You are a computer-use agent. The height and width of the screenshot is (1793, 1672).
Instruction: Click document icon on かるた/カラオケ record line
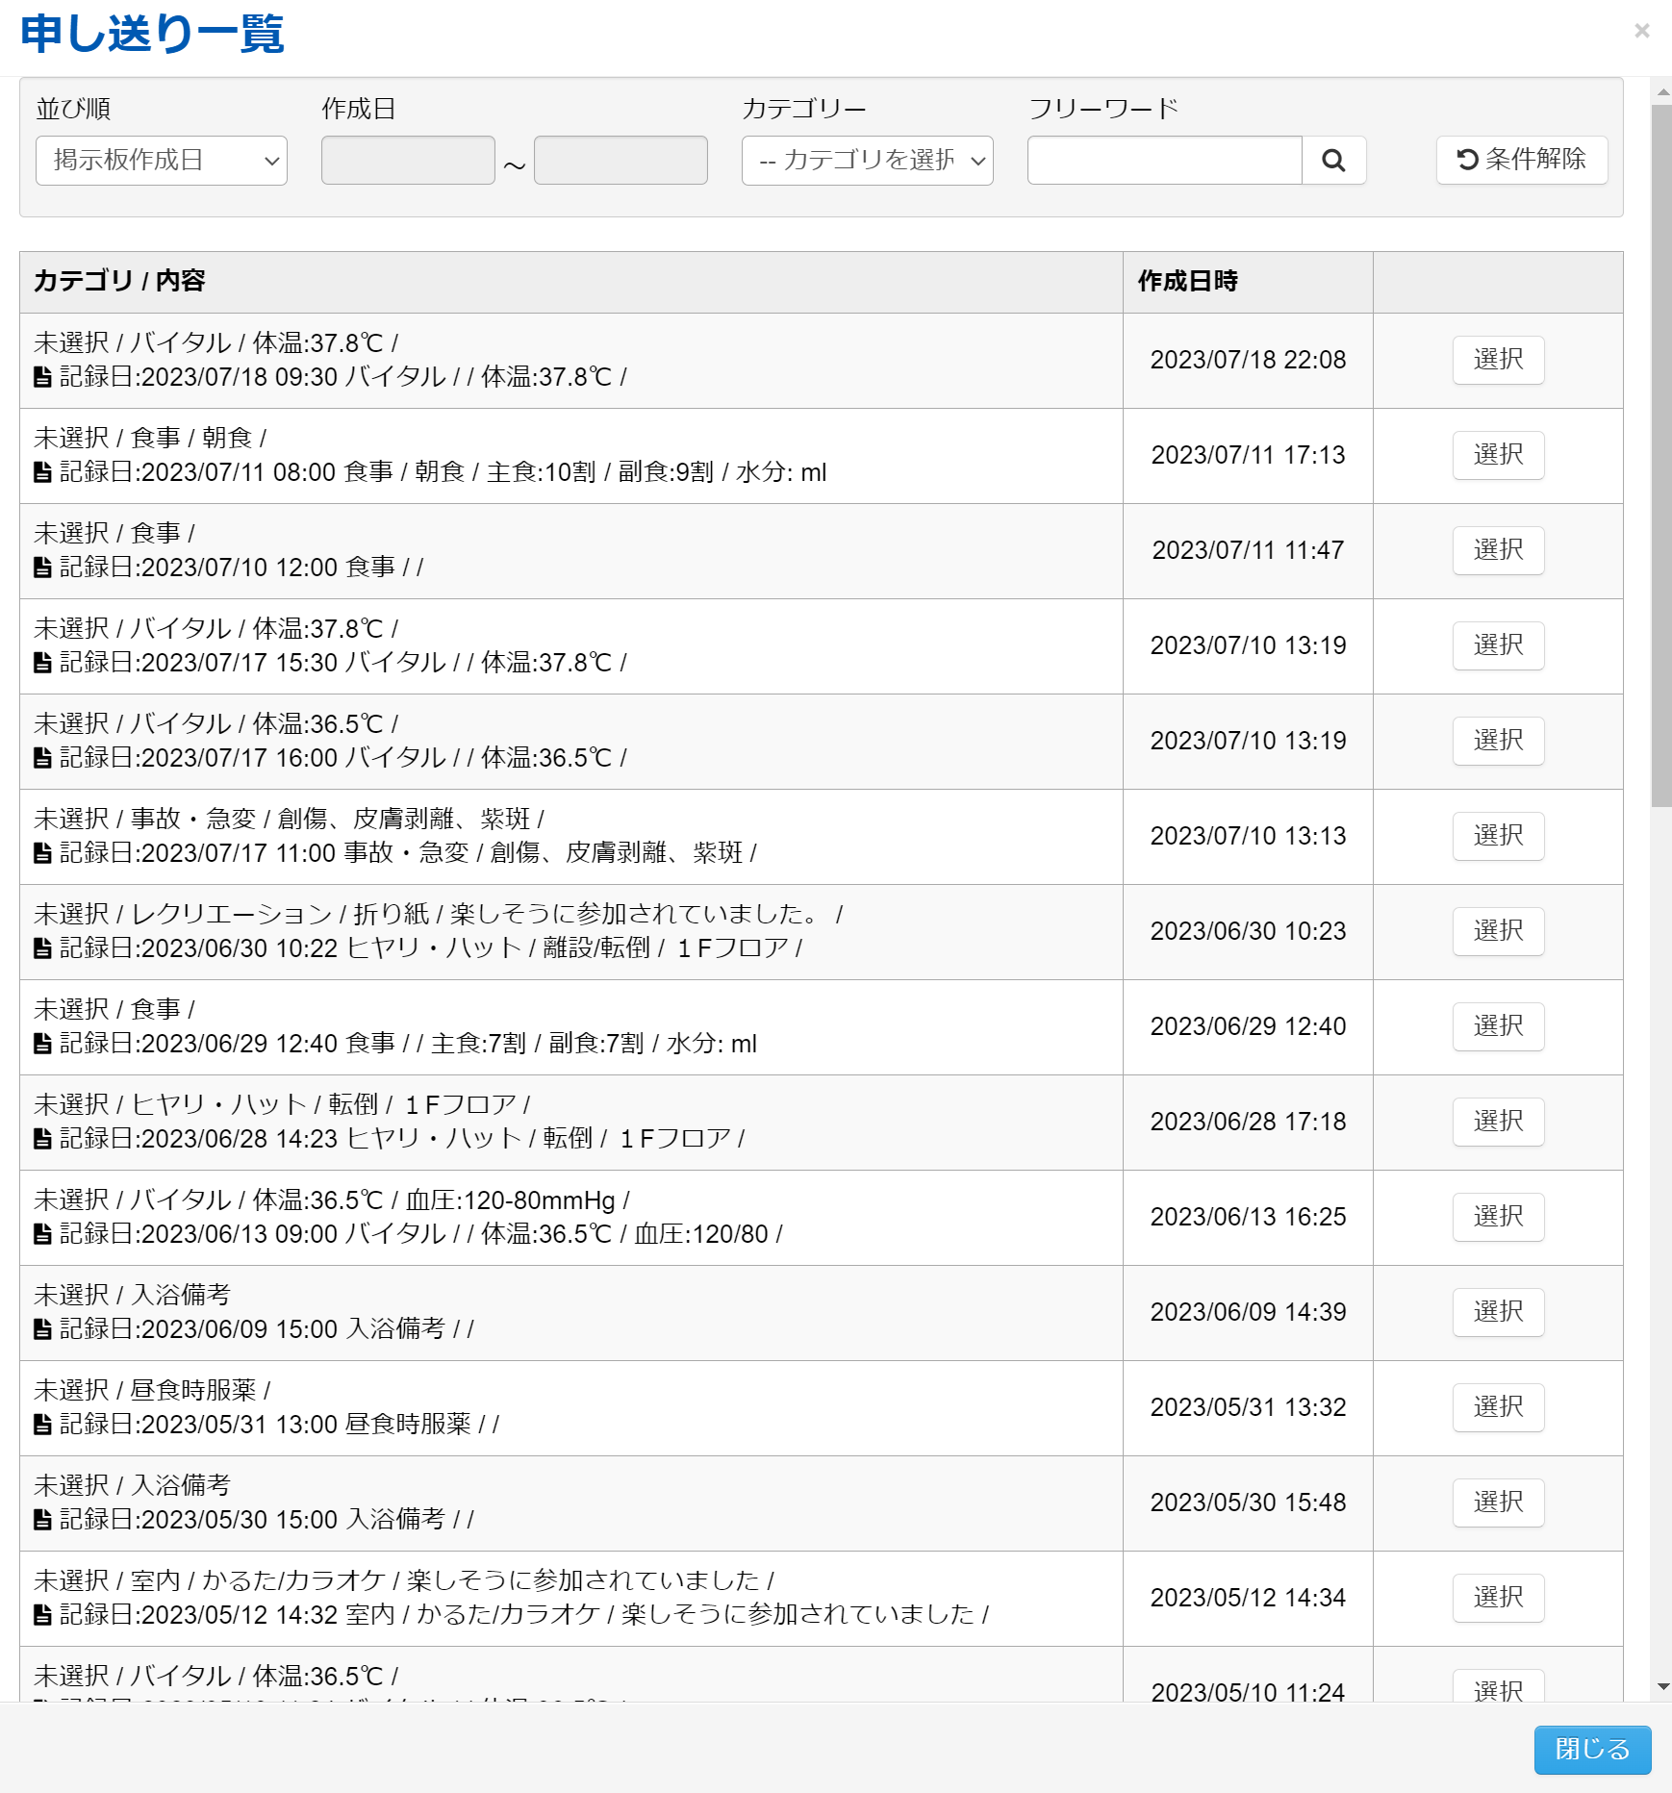pyautogui.click(x=42, y=1615)
